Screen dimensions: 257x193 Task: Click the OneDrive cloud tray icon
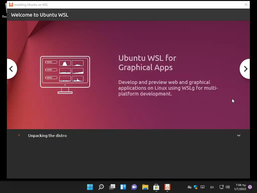189,187
